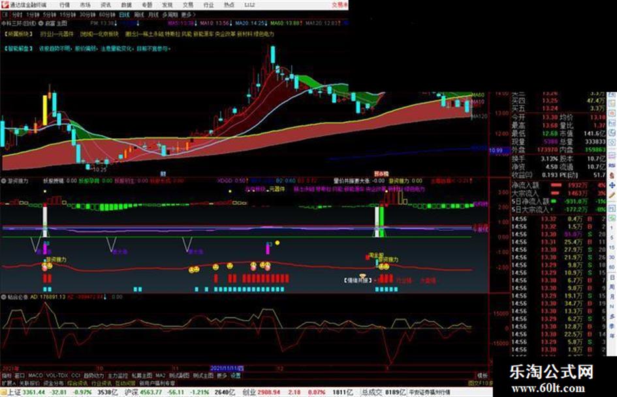Screen dimensions: 617x397
Task: Open the 发现 menu
Action: click(167, 5)
